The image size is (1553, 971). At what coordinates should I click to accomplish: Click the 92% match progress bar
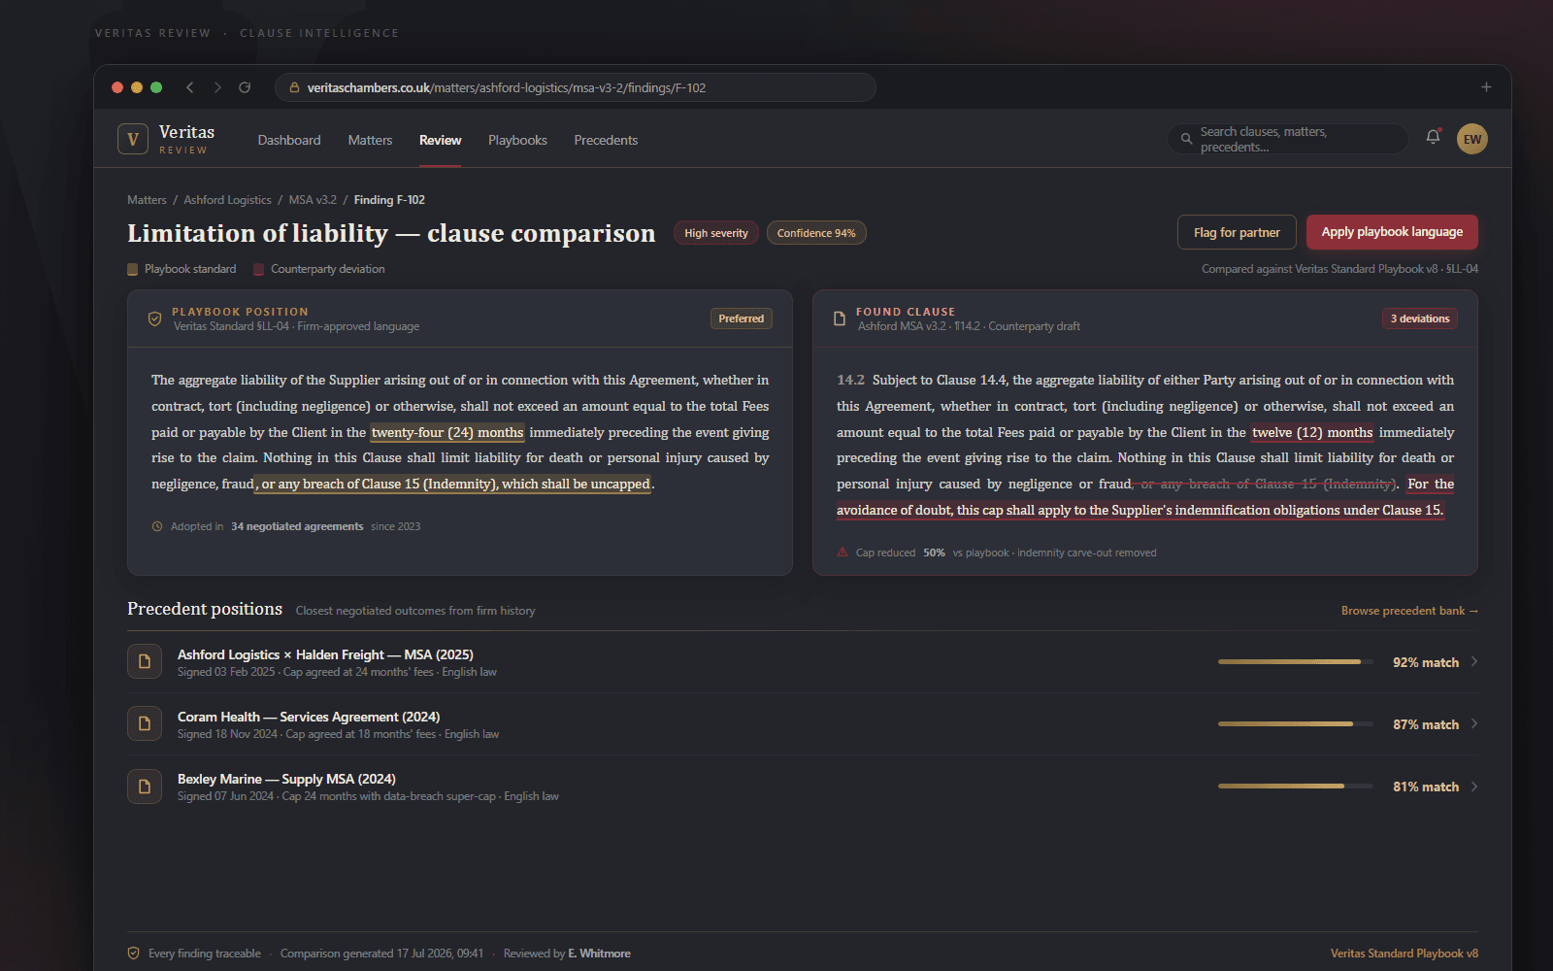click(x=1295, y=662)
